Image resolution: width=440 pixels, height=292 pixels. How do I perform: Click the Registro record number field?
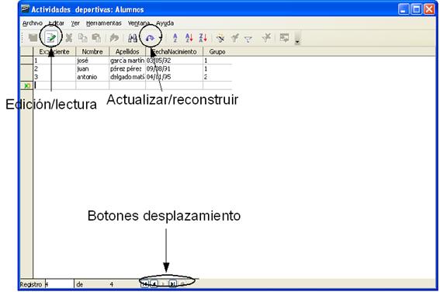pyautogui.click(x=59, y=284)
